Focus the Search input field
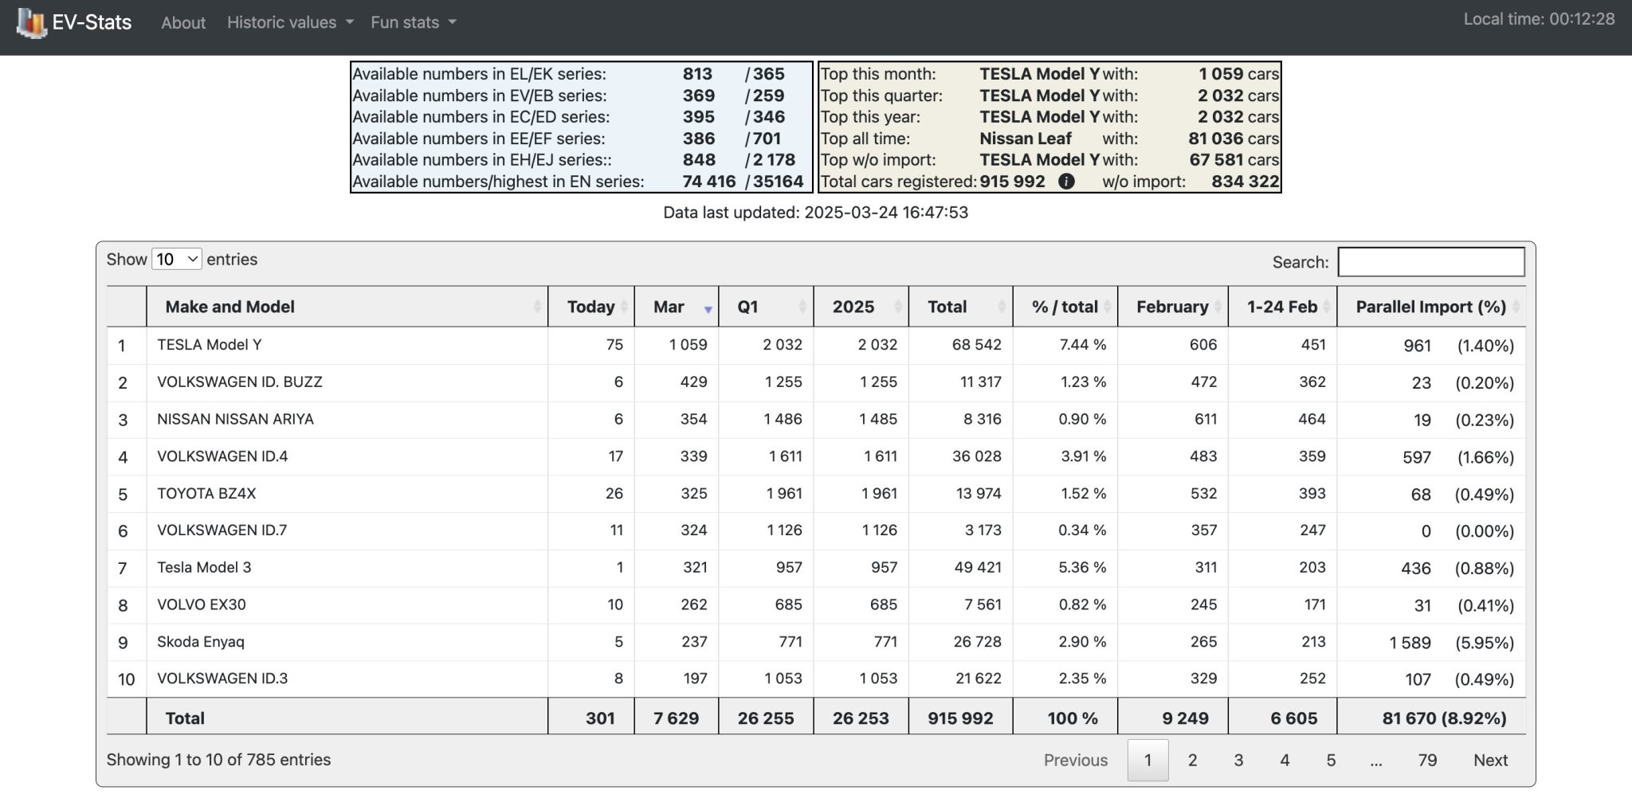 (x=1431, y=262)
